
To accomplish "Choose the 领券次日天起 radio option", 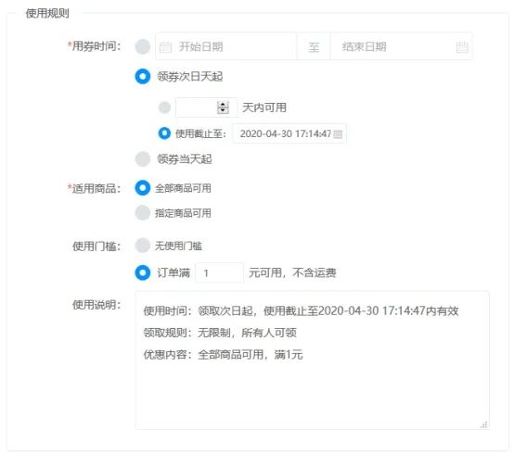I will coord(143,76).
